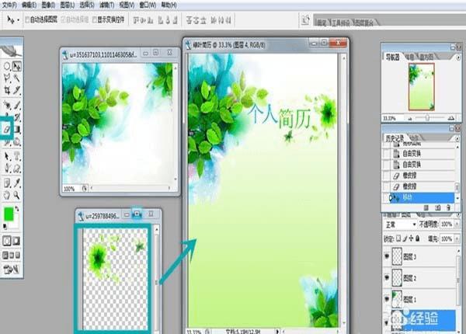This screenshot has height=334, width=466.
Task: Select the Lasso tool
Action: [x=7, y=78]
